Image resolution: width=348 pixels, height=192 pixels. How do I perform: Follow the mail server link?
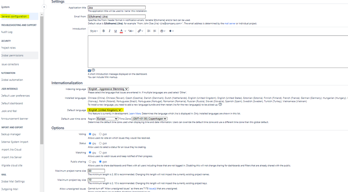tap(230, 23)
